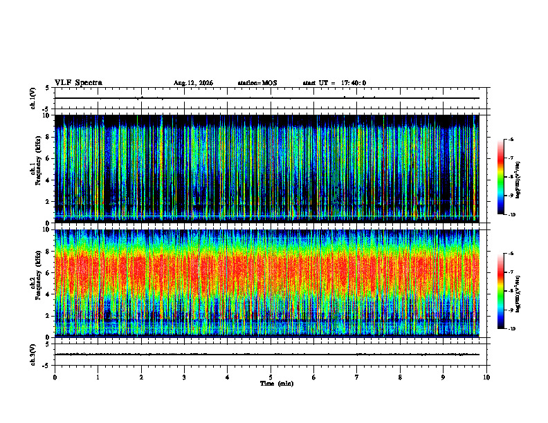This screenshot has height=423, width=548.
Task: Click the "9" minute time tick label
Action: click(443, 377)
